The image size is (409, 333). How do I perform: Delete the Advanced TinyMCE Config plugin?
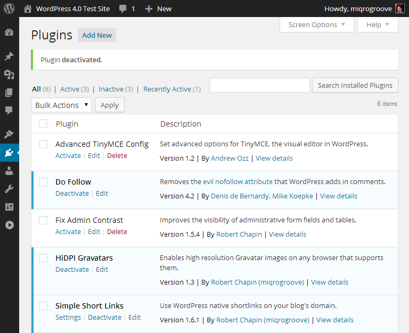pyautogui.click(x=117, y=155)
